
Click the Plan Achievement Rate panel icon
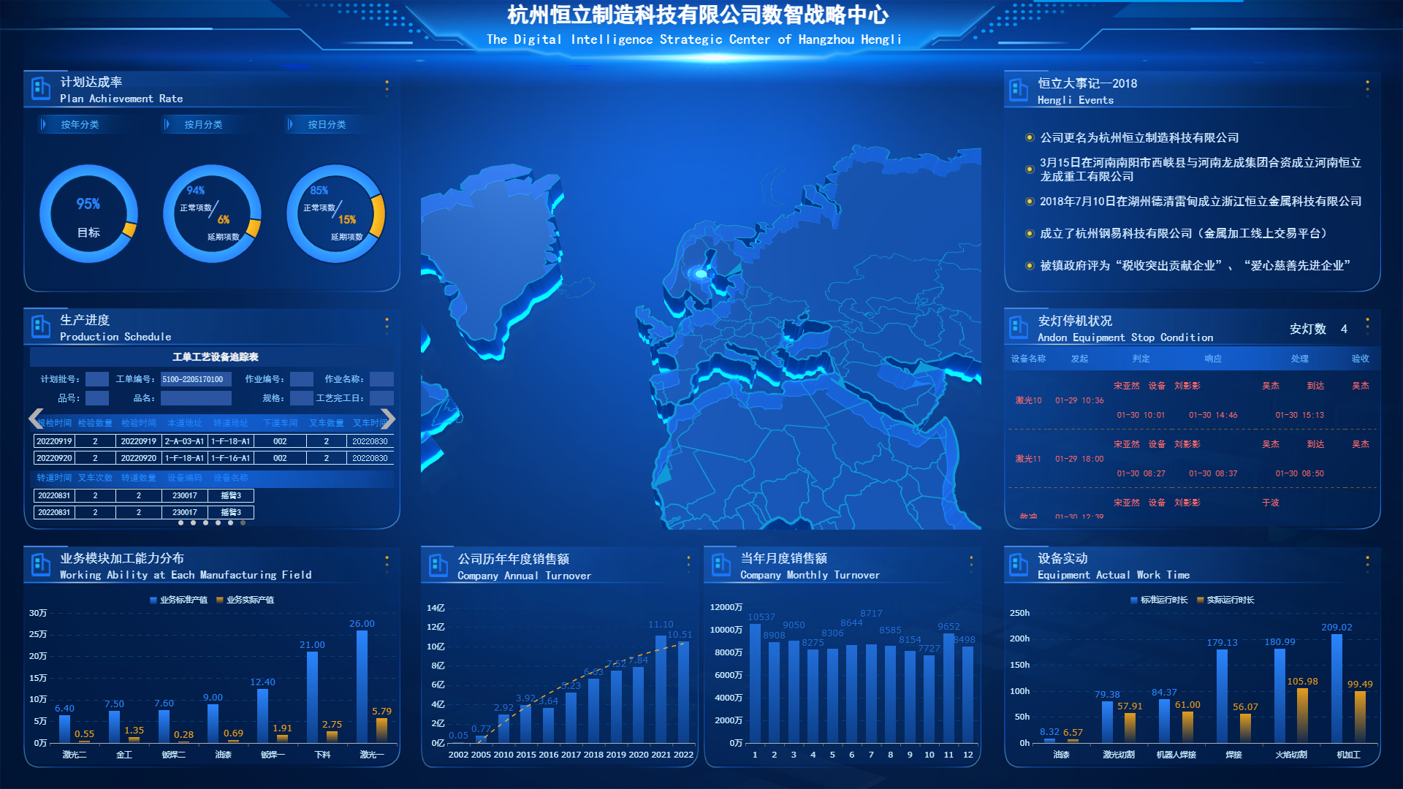pos(41,89)
